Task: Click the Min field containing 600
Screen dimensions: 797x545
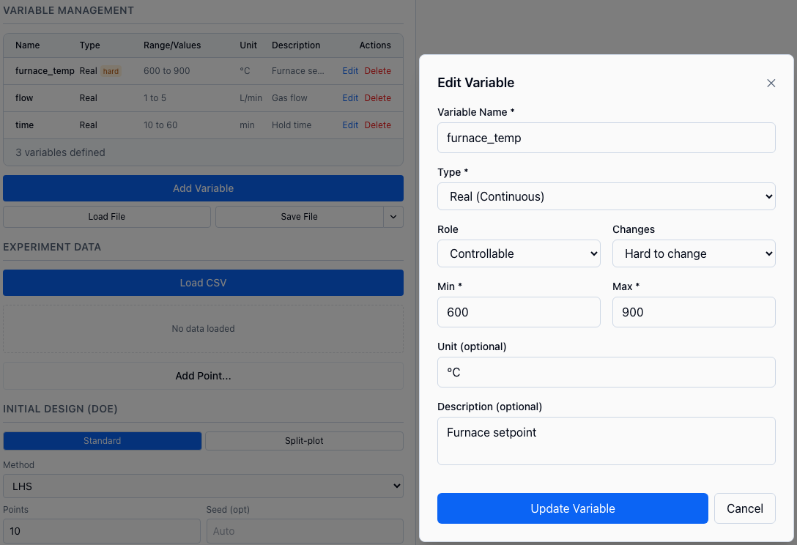Action: [x=519, y=312]
